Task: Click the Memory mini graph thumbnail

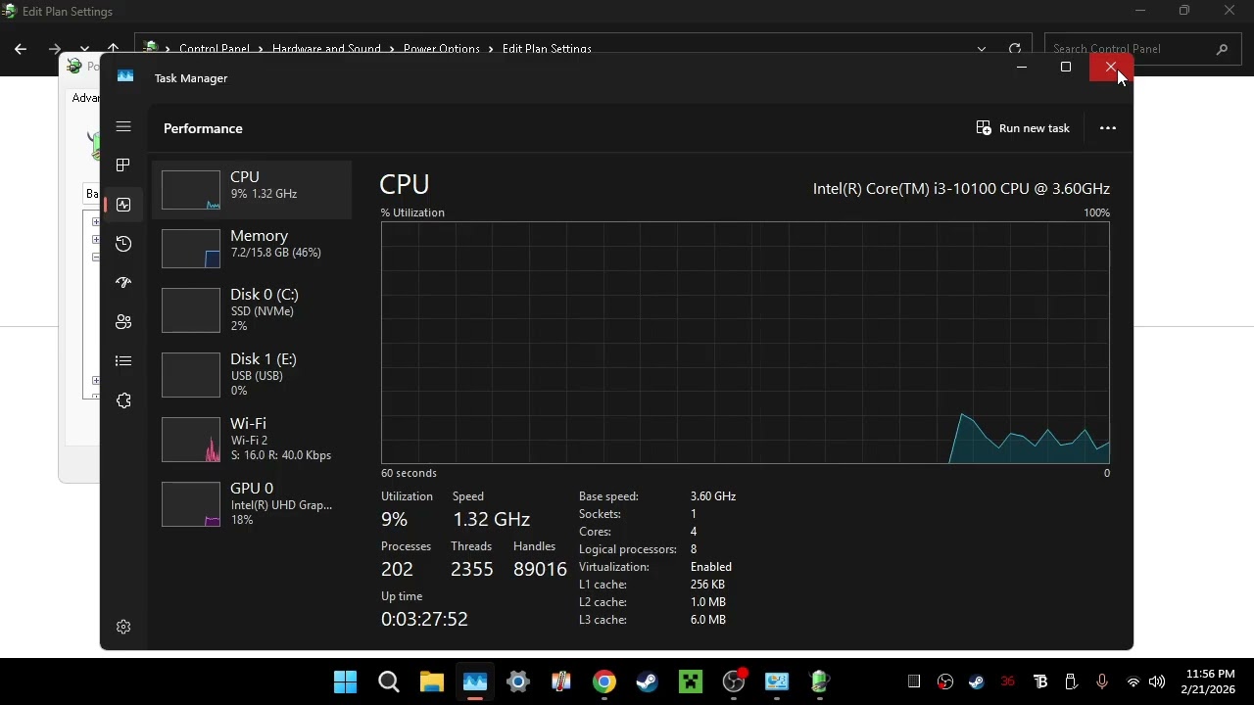Action: click(x=191, y=249)
